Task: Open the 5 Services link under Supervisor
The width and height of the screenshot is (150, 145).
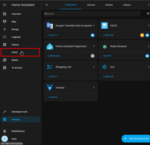Action: click(x=54, y=56)
